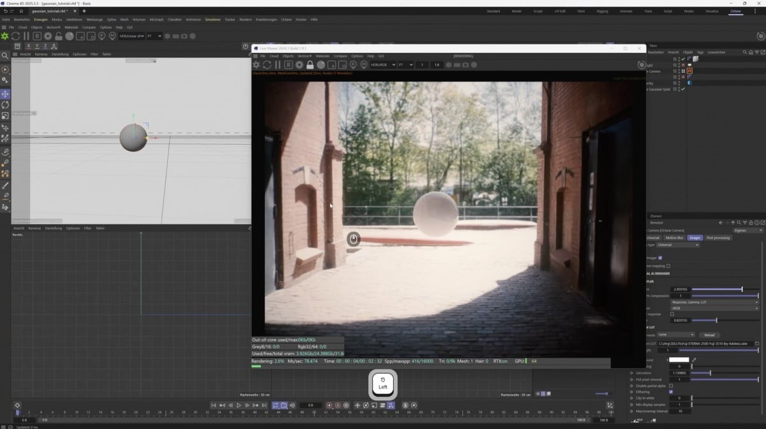Select the Move tool in left toolbar
This screenshot has width=766, height=429.
(5, 94)
